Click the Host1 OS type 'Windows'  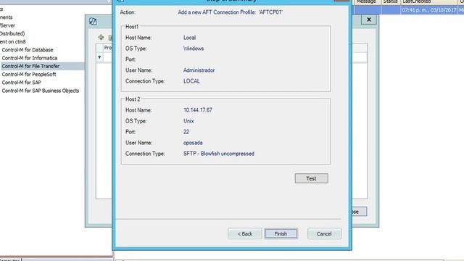tap(194, 49)
